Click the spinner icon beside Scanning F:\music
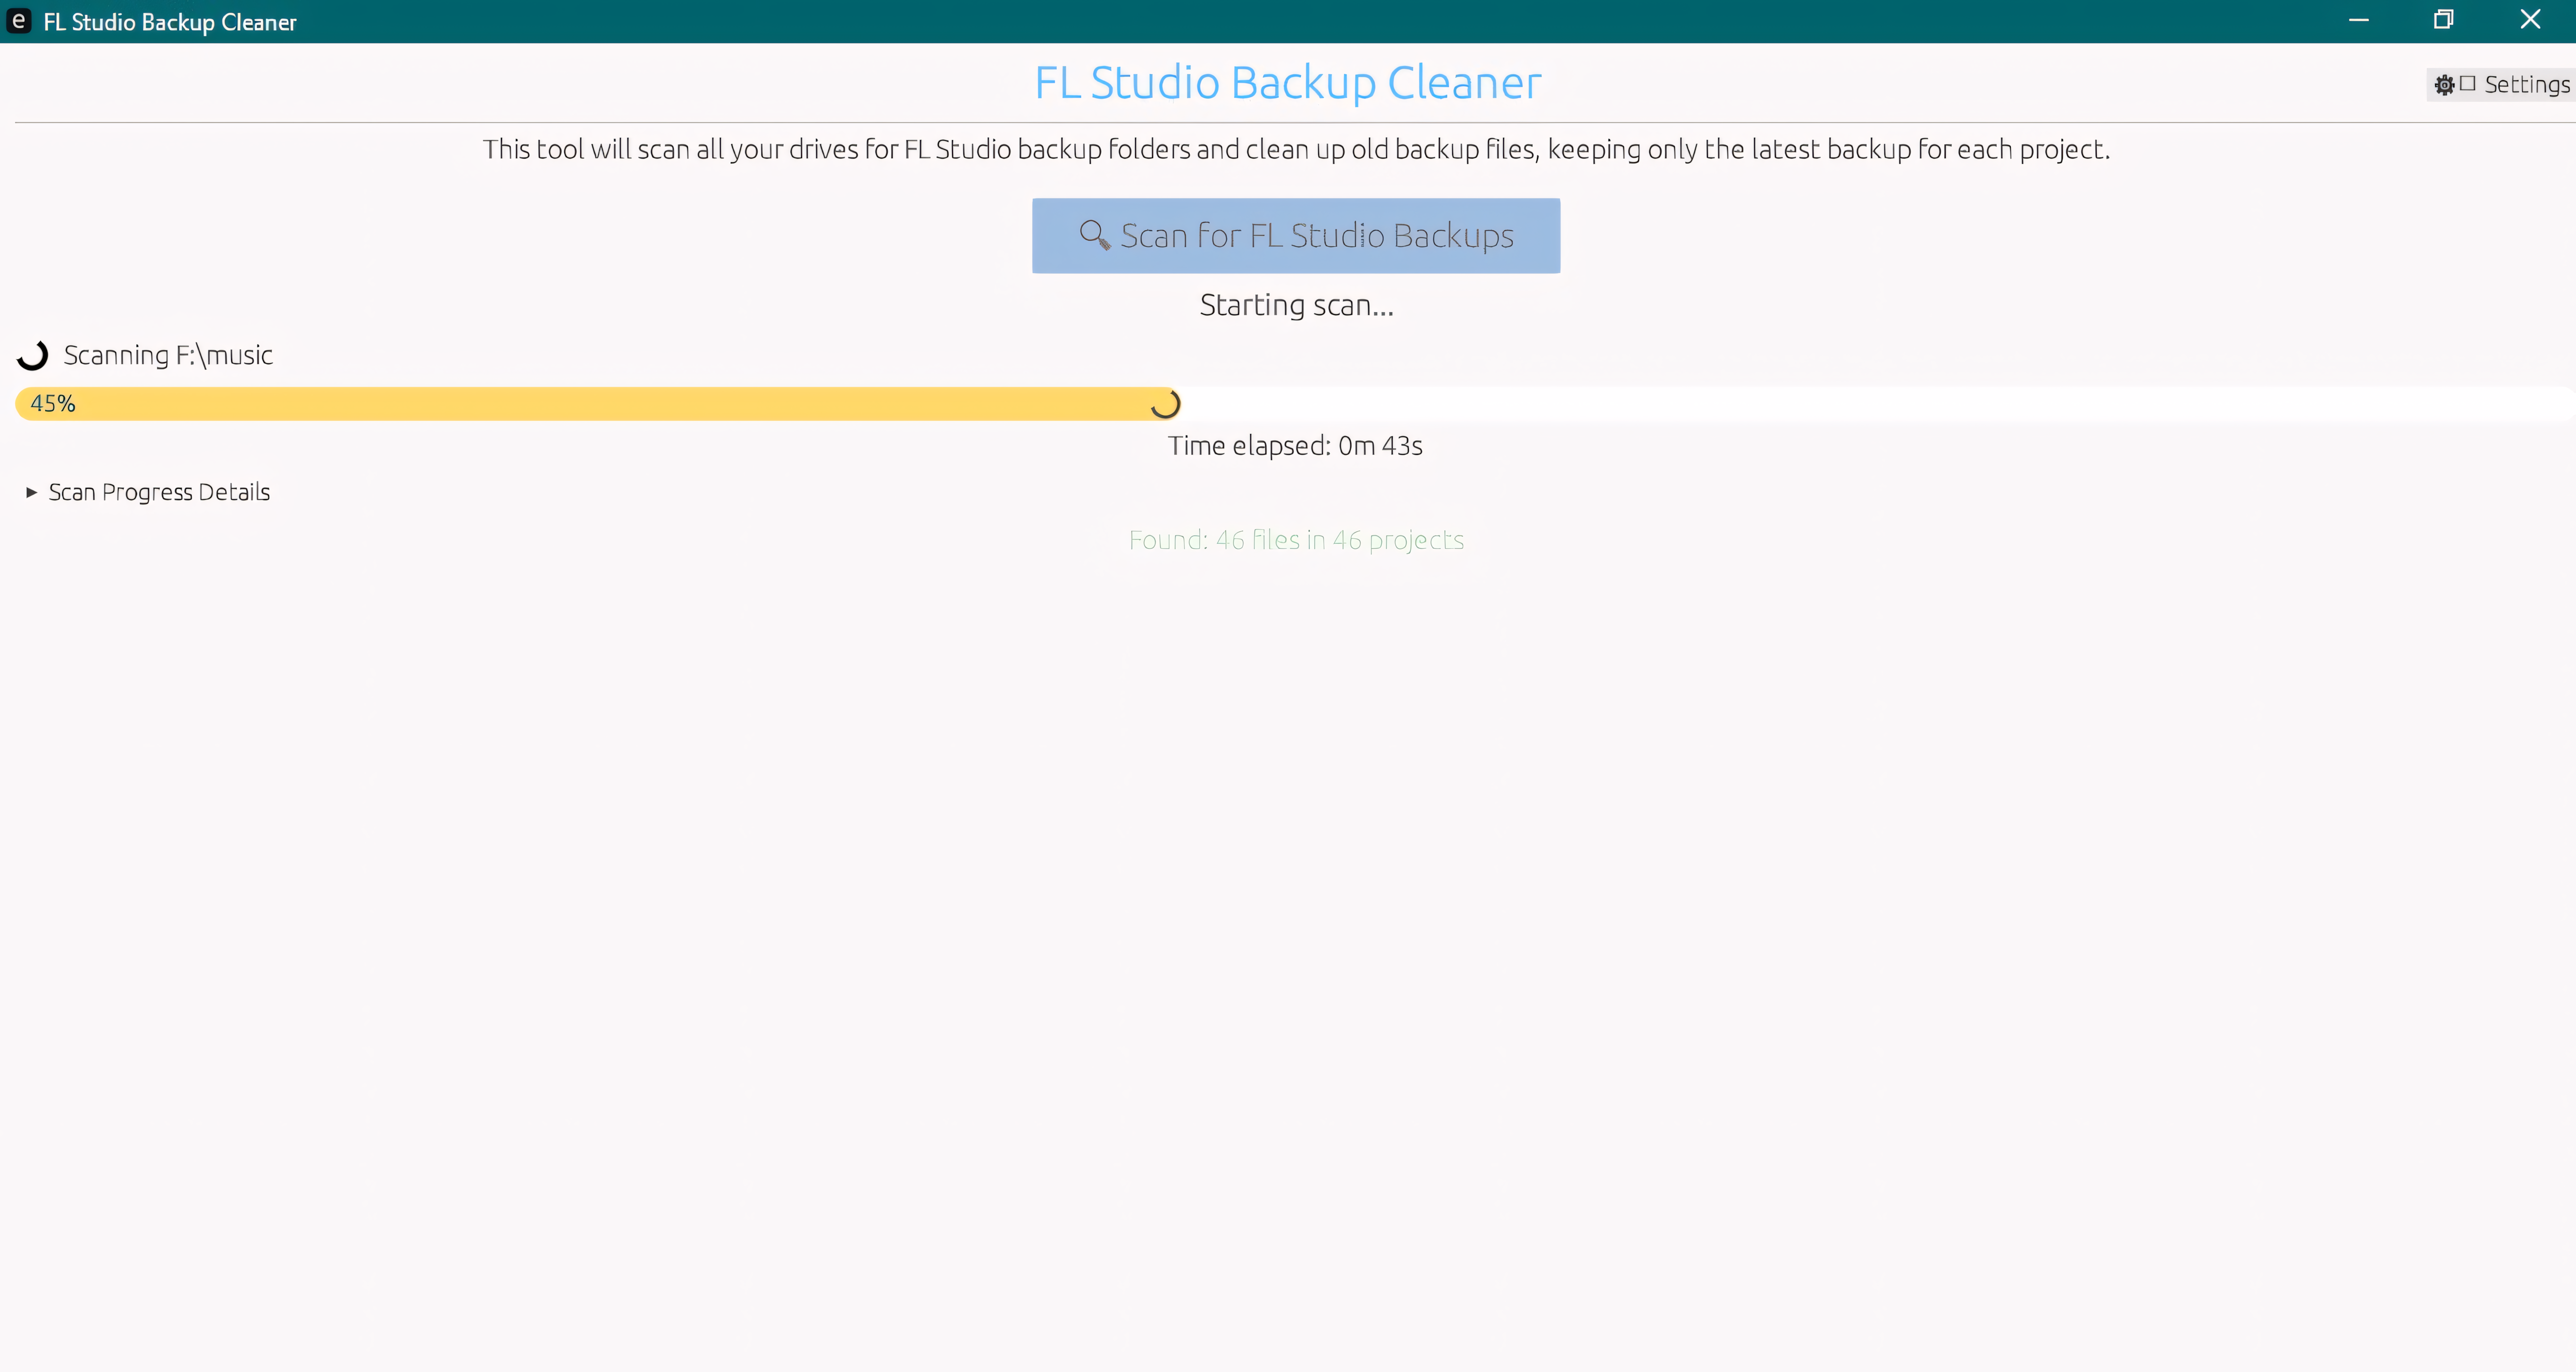Screen dimensions: 2576x1372 (33, 355)
